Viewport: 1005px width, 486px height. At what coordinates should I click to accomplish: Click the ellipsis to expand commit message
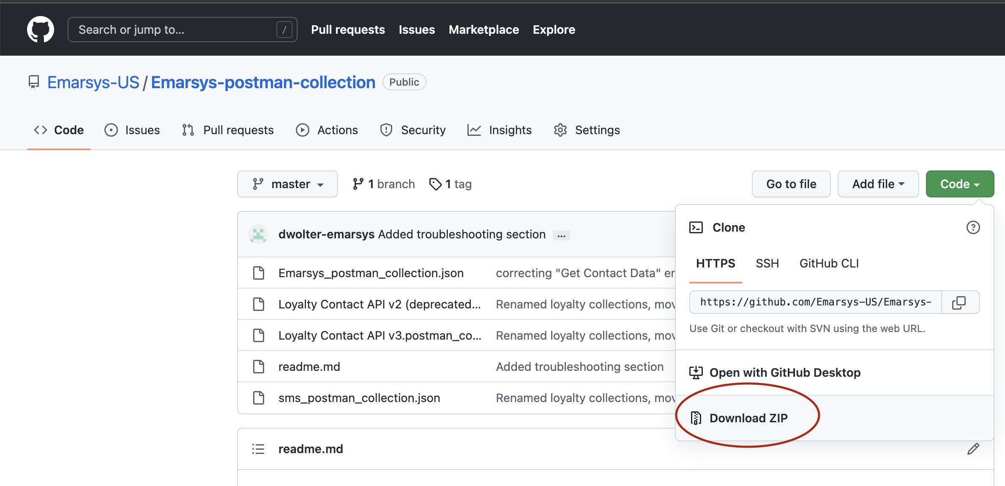561,235
